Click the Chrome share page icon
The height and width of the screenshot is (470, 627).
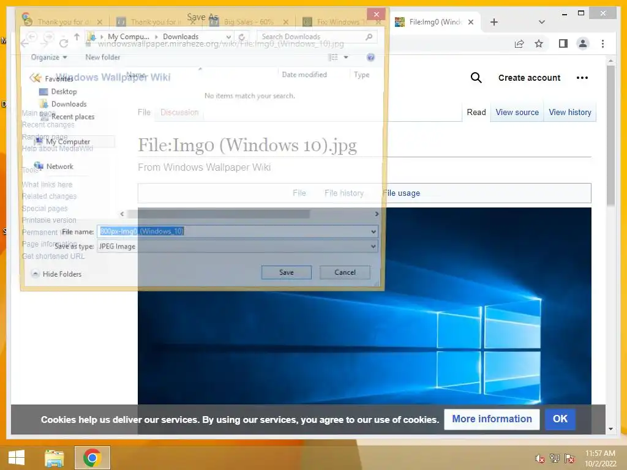519,43
